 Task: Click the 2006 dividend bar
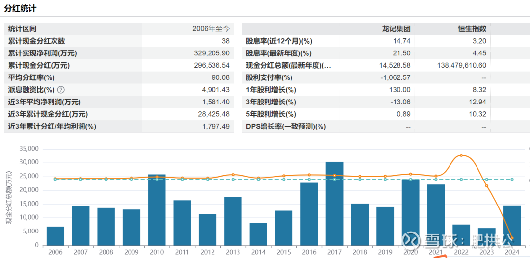pos(55,236)
